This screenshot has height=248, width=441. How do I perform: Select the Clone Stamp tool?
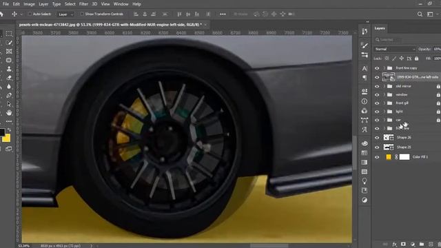tap(9, 69)
